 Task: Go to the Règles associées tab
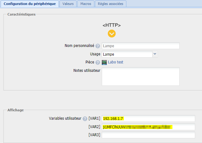(110, 4)
